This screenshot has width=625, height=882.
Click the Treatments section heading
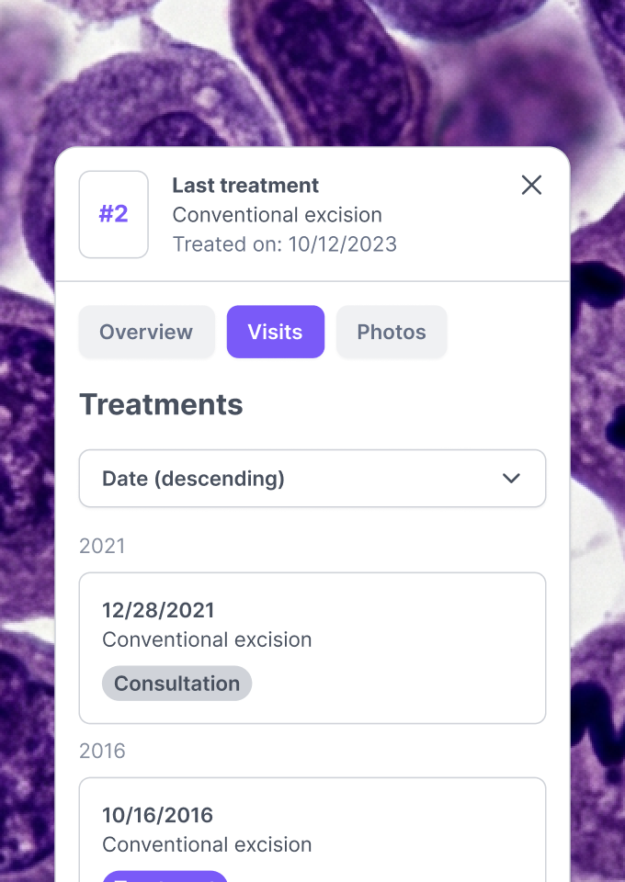pyautogui.click(x=162, y=404)
